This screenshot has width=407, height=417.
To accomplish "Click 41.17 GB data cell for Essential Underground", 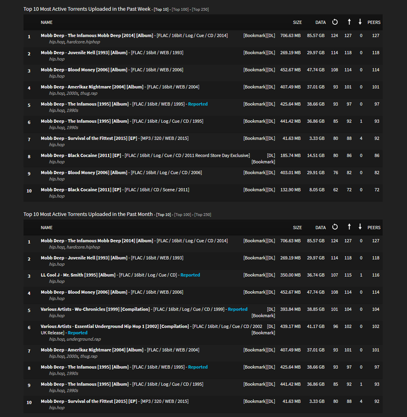I will coord(316,327).
